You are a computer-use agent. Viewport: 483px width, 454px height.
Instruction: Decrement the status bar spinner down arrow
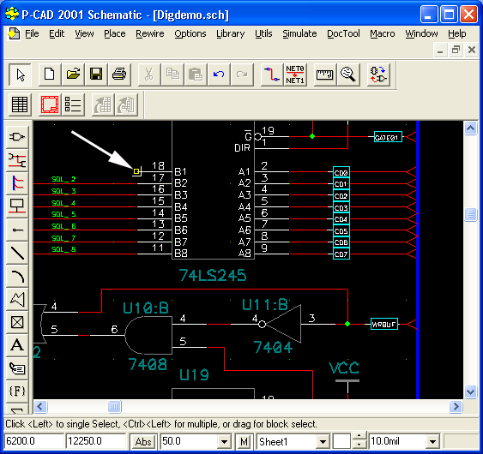click(359, 445)
